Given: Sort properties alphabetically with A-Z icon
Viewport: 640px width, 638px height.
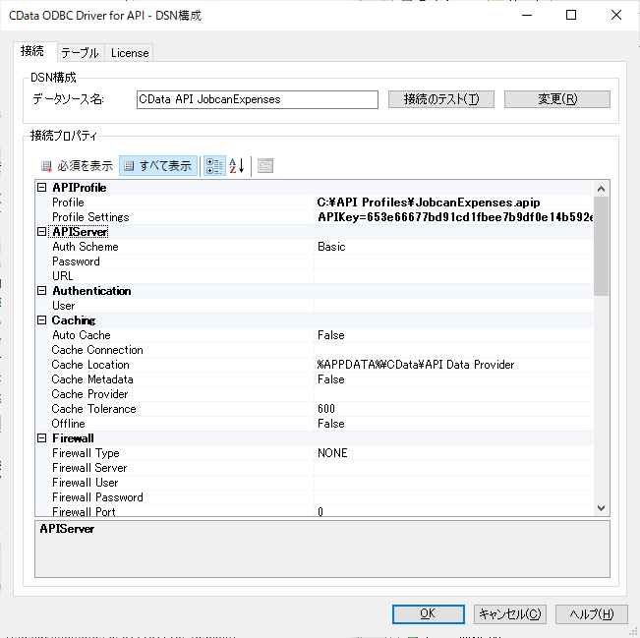Looking at the screenshot, I should click(237, 166).
